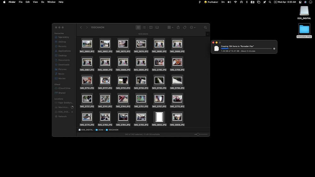The height and width of the screenshot is (177, 315).
Task: Click 100CANON in the path bar
Action: (x=112, y=130)
